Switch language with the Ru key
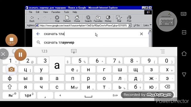Image resolution: width=191 pixels, height=107 pixels. tap(10, 95)
